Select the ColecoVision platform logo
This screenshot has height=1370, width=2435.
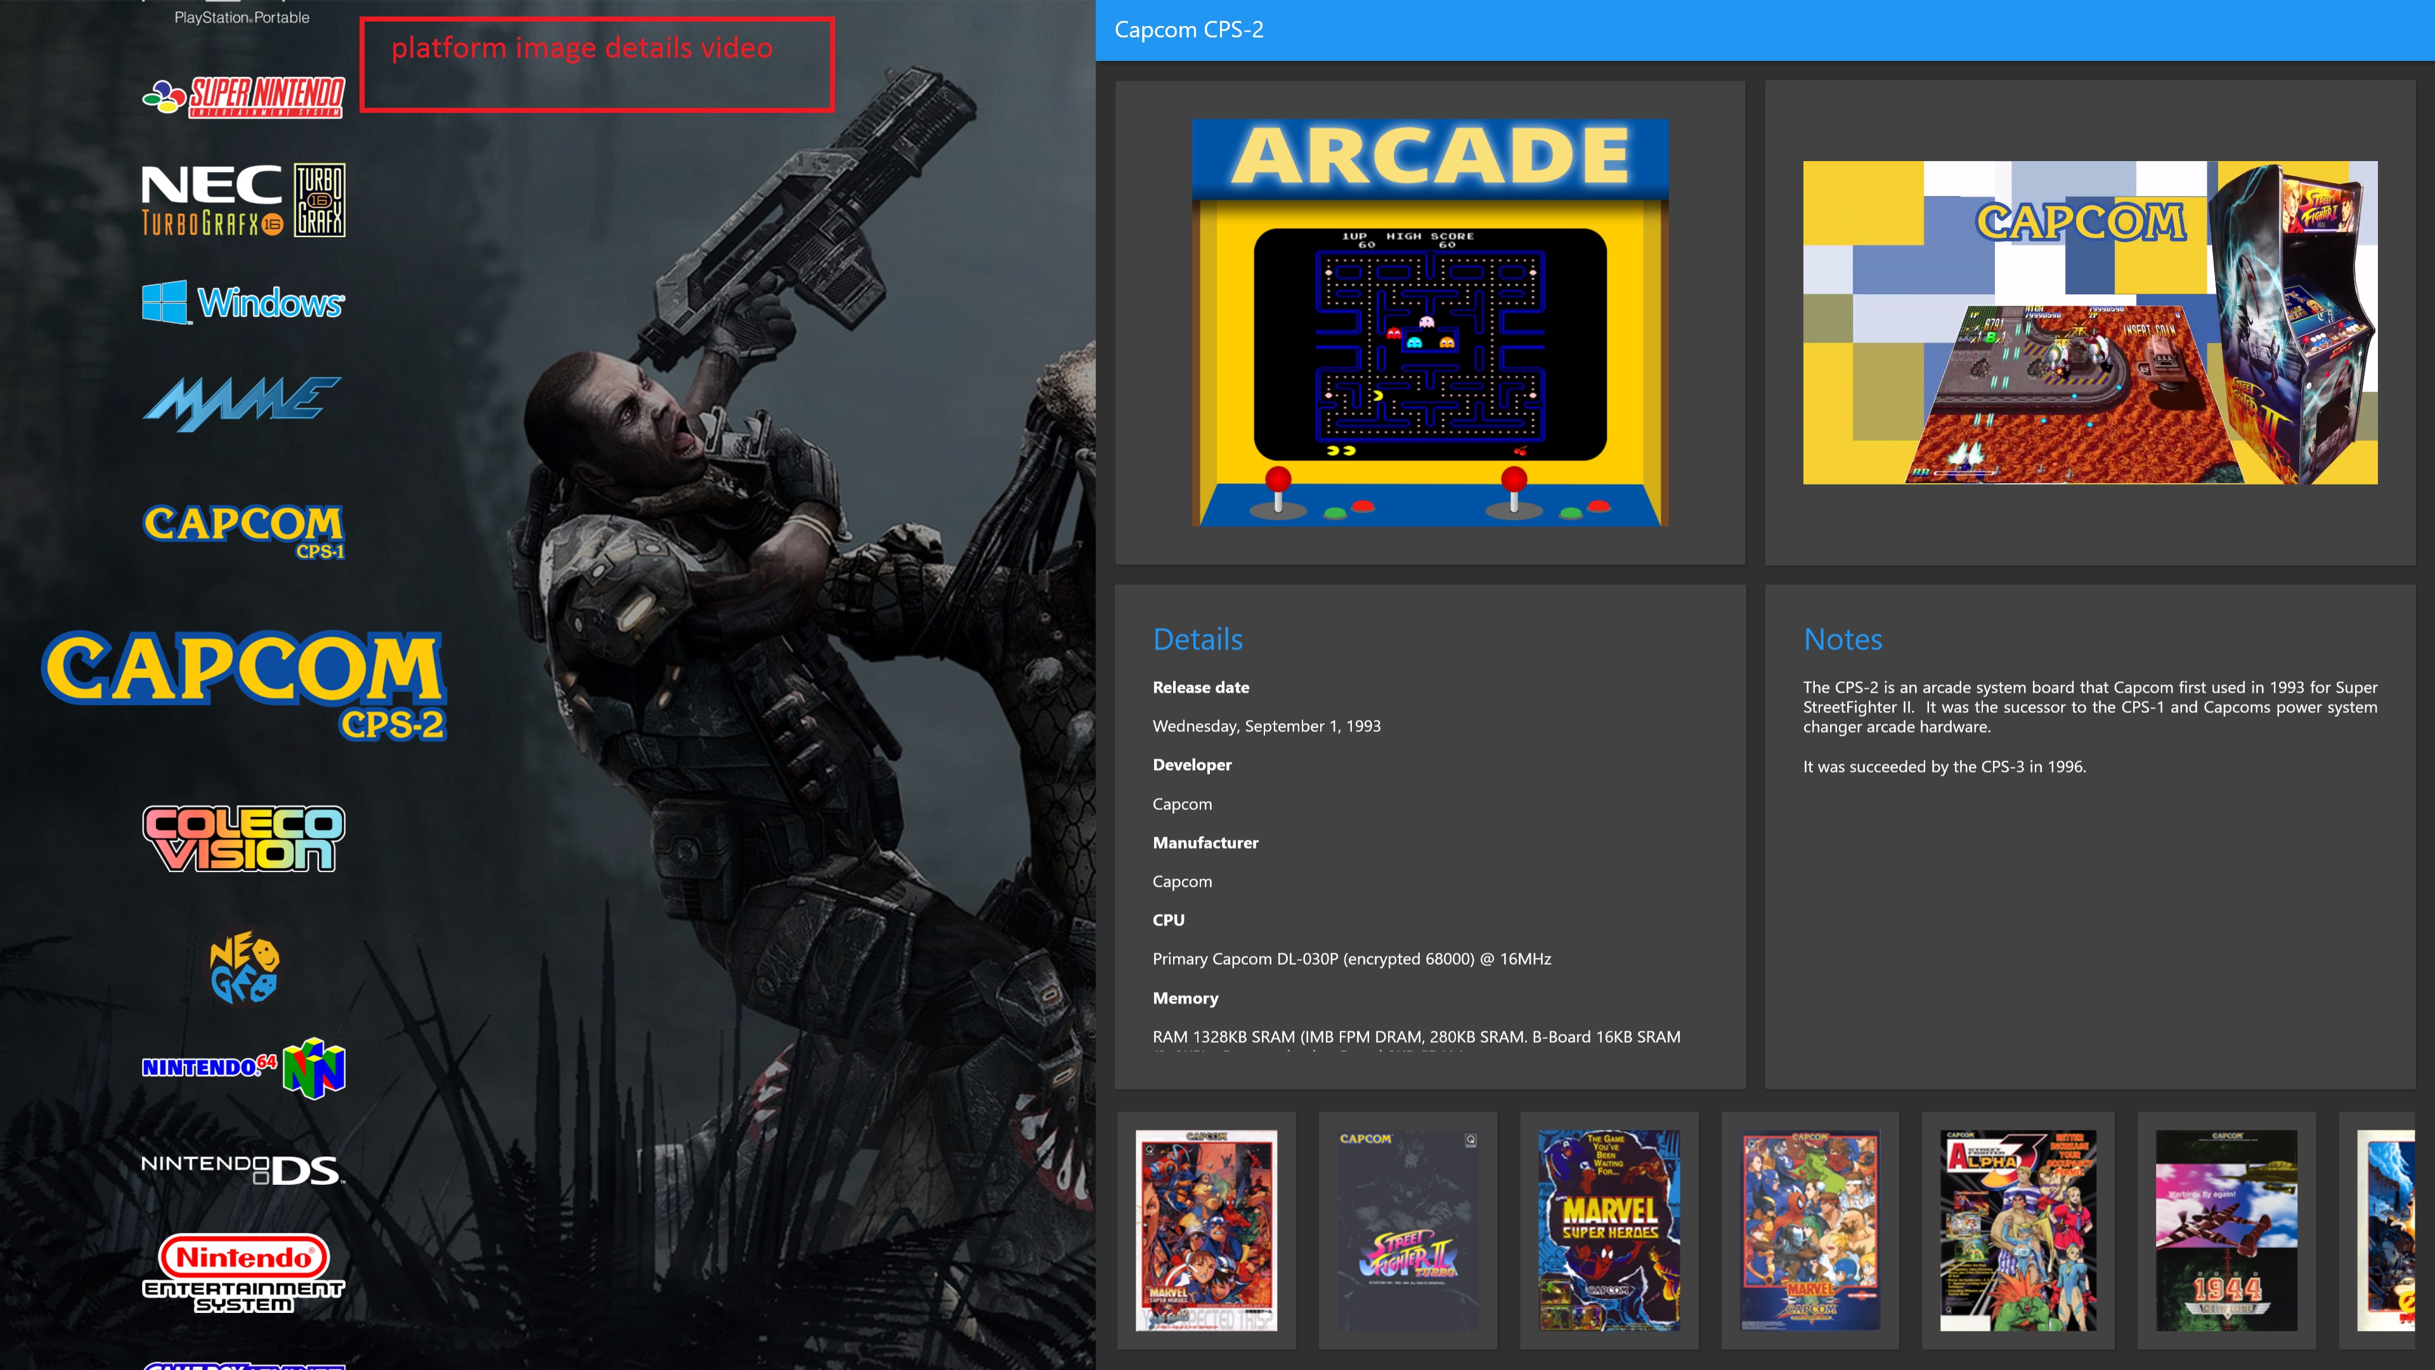click(x=243, y=838)
